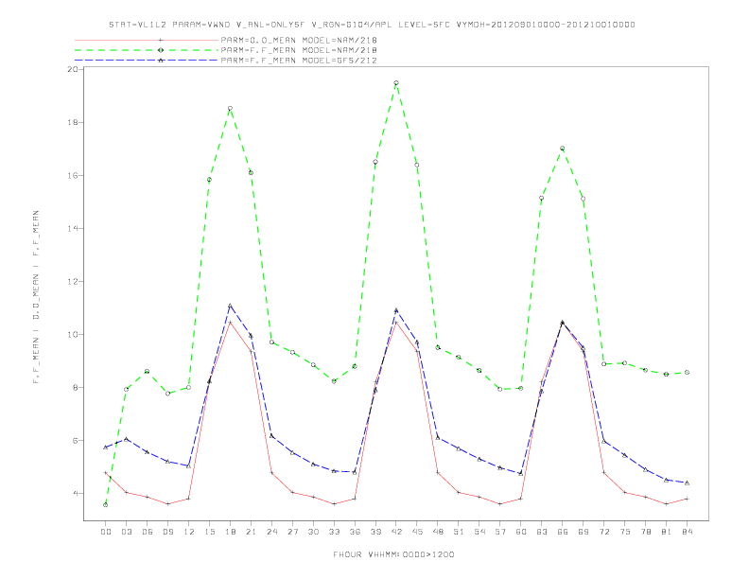The width and height of the screenshot is (749, 579).
Task: Select legend entry PARM=F.F_MEAN MODEL=NAM/218
Action: (x=299, y=50)
